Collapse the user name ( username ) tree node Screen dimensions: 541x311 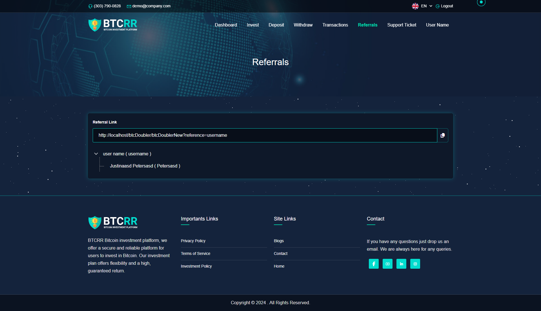(96, 154)
